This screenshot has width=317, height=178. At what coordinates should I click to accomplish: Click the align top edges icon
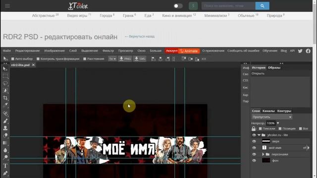[184, 59]
